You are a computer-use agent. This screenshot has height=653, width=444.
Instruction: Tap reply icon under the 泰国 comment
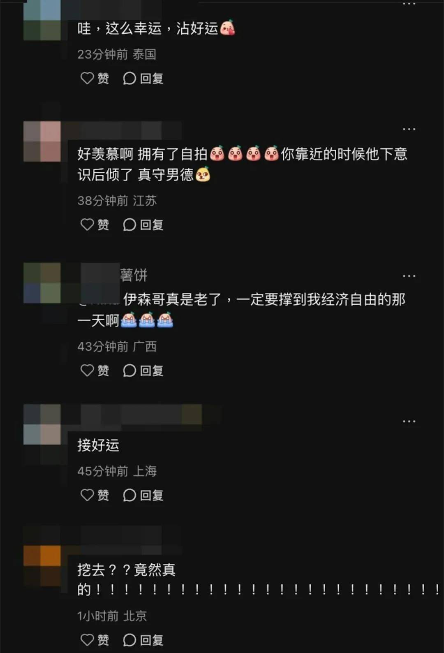[143, 78]
